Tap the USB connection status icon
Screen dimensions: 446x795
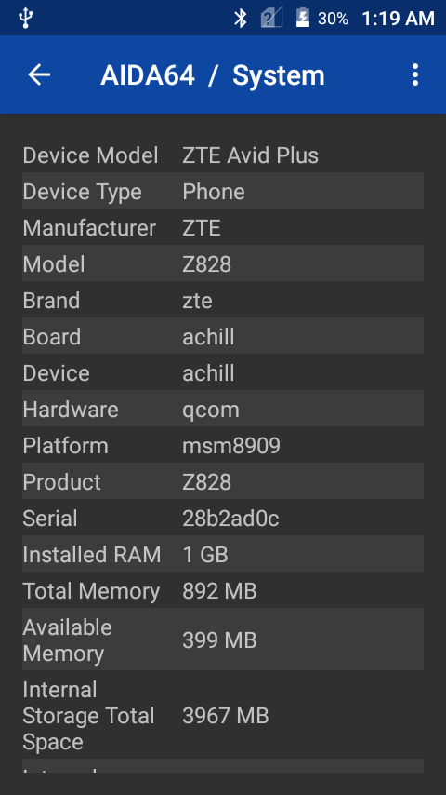coord(25,19)
